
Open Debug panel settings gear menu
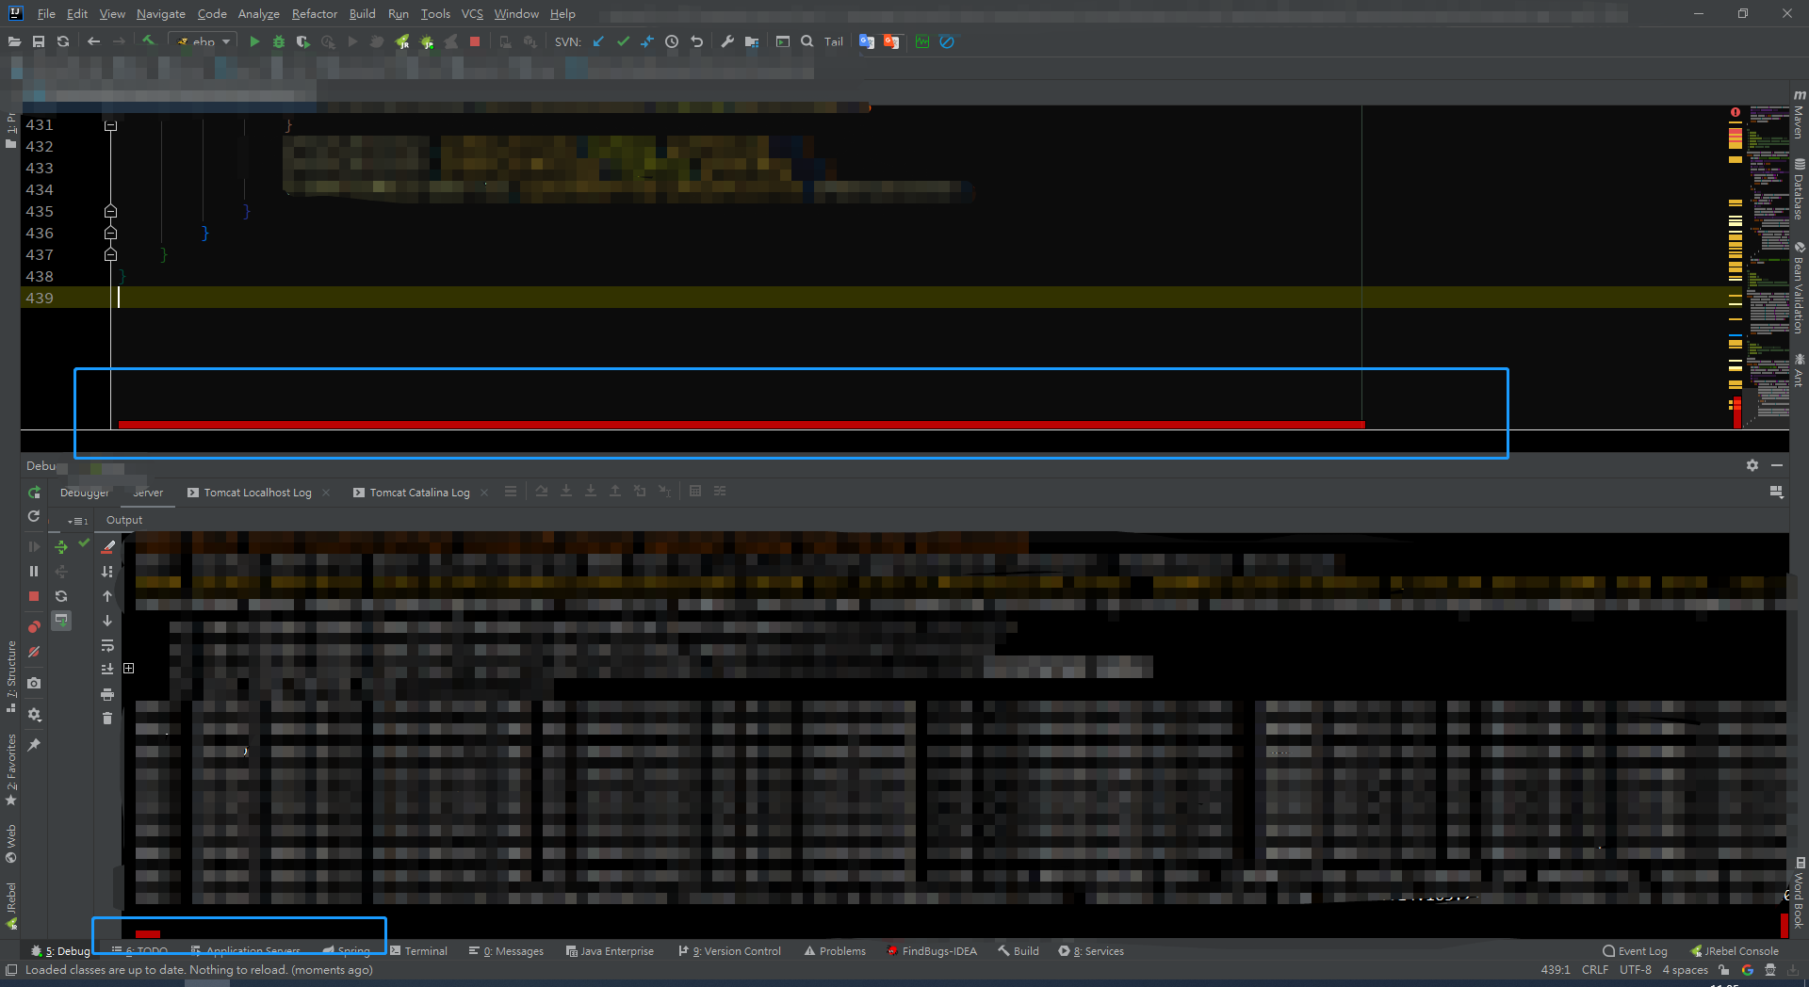click(x=1752, y=465)
